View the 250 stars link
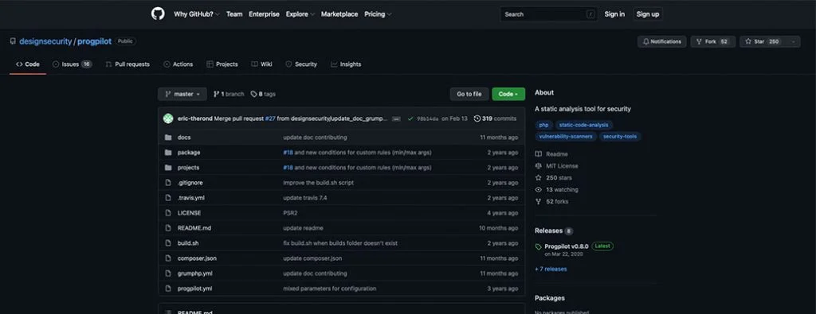This screenshot has width=816, height=314. click(554, 178)
